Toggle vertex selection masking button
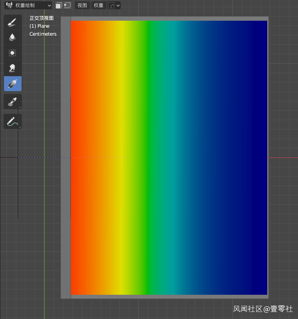The image size is (298, 319). pos(67,5)
